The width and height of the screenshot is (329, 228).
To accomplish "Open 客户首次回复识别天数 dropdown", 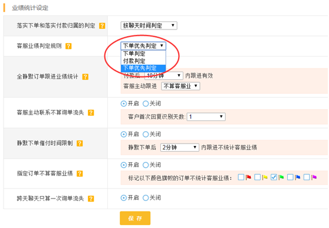I will coord(206,116).
